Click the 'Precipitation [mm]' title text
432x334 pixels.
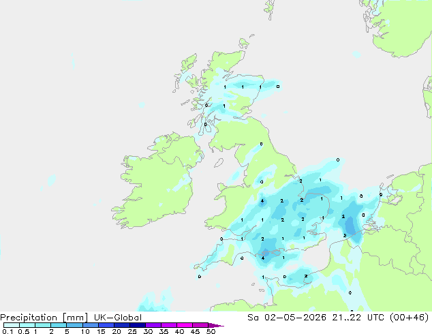(x=44, y=318)
